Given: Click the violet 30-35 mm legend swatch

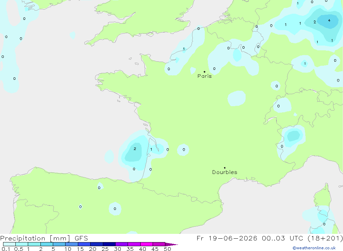Looking at the screenshot, I should point(121,244).
